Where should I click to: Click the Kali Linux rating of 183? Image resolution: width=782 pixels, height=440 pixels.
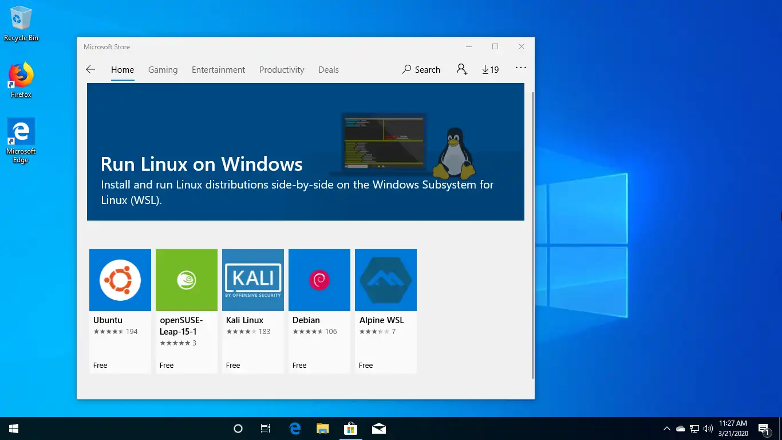tap(248, 332)
